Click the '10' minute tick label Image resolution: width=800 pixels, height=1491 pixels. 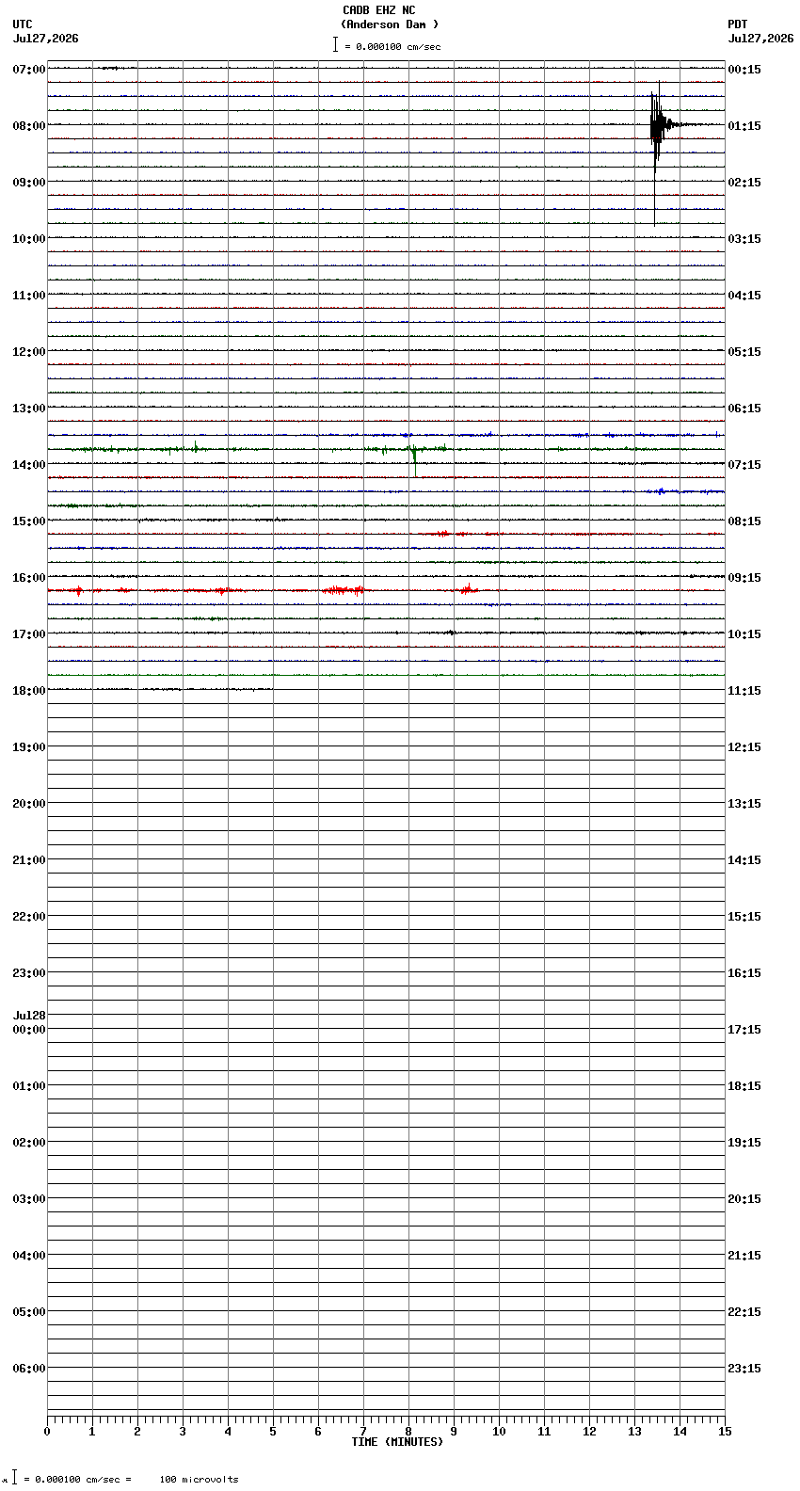pos(499,1432)
